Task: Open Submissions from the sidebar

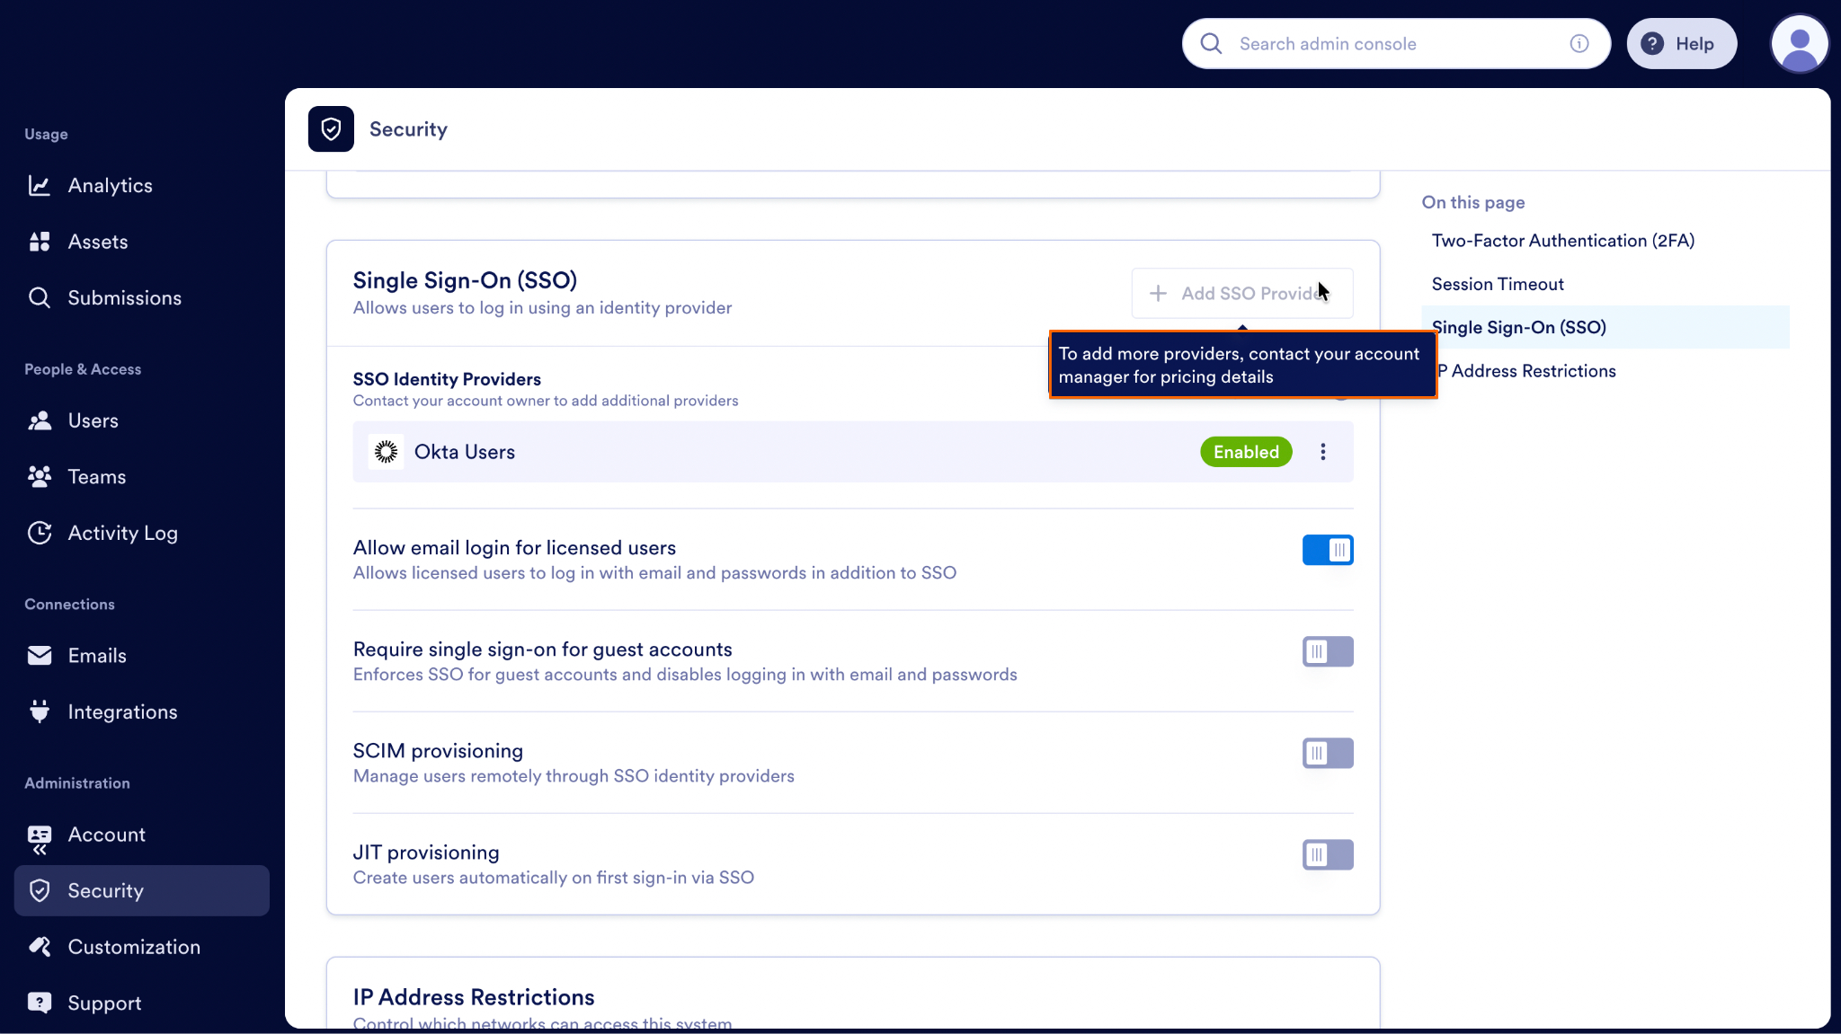Action: tap(125, 297)
